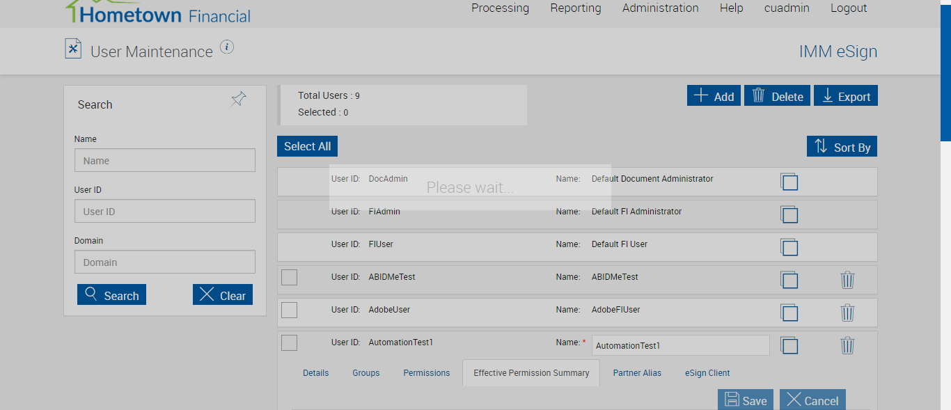The width and height of the screenshot is (951, 410).
Task: Open the Partner Alias tab
Action: pyautogui.click(x=637, y=373)
